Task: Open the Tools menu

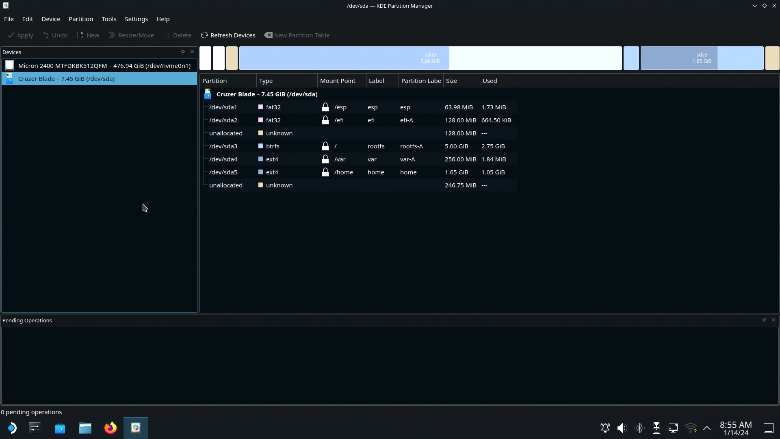Action: tap(108, 19)
